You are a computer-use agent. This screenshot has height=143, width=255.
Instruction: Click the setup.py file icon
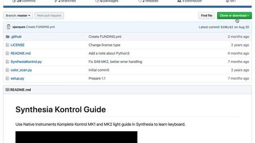[7, 79]
